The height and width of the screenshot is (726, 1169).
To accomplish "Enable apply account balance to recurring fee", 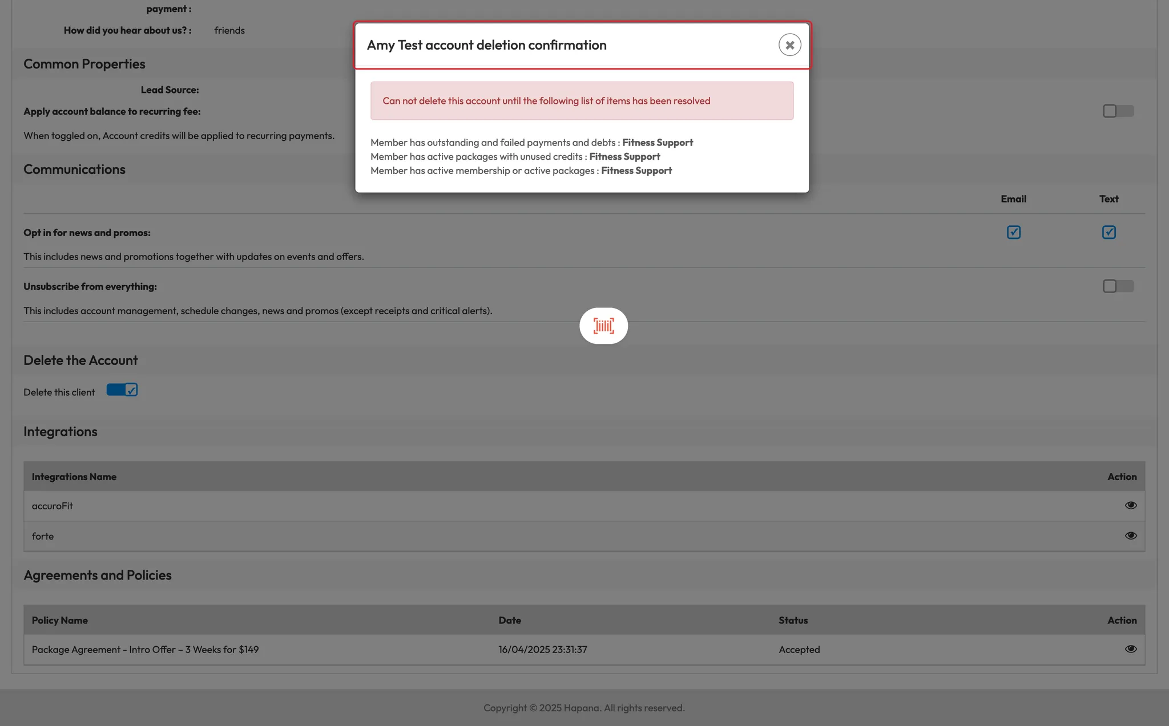I will [x=1118, y=111].
